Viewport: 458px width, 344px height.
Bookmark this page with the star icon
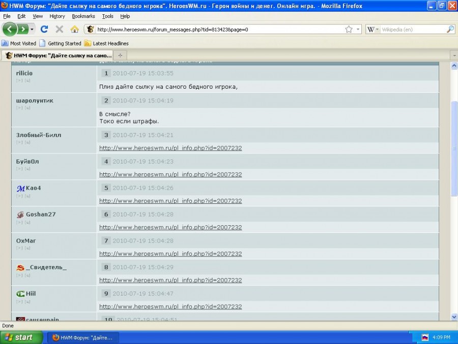pos(349,29)
